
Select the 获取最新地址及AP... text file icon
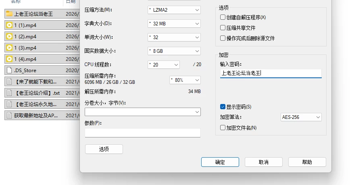[x=9, y=115]
